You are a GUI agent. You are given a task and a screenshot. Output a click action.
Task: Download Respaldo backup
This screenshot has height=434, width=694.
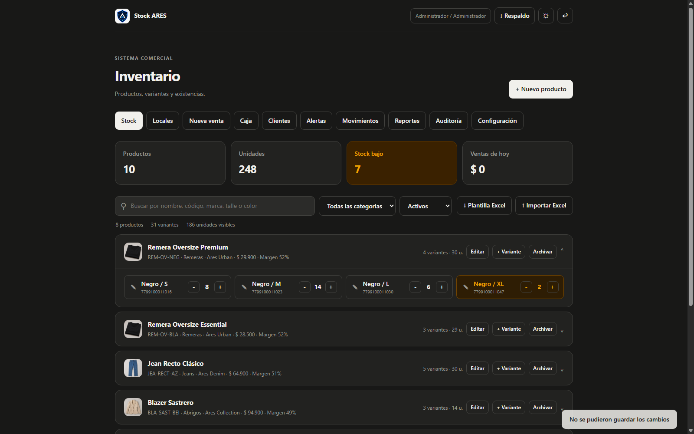pos(514,16)
